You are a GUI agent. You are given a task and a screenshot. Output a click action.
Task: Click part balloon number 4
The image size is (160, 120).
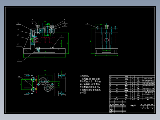(18, 30)
